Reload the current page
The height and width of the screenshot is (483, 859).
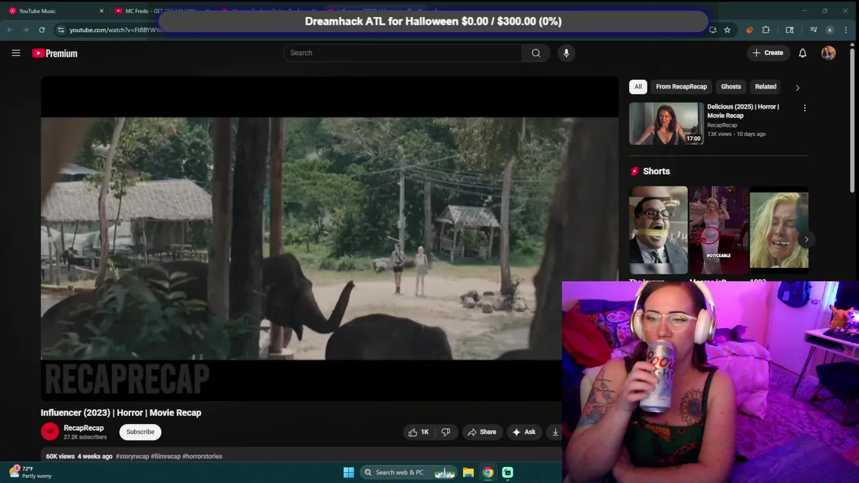click(42, 30)
